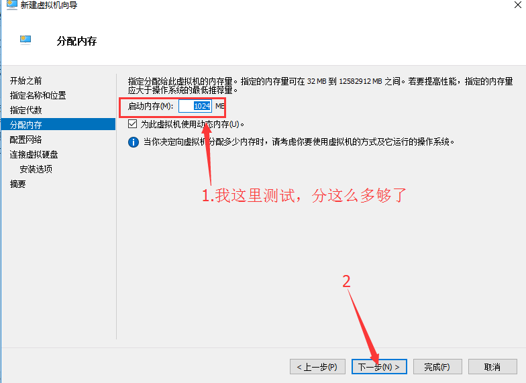
Task: Click the wizard icon in the title bar
Action: 12,5
